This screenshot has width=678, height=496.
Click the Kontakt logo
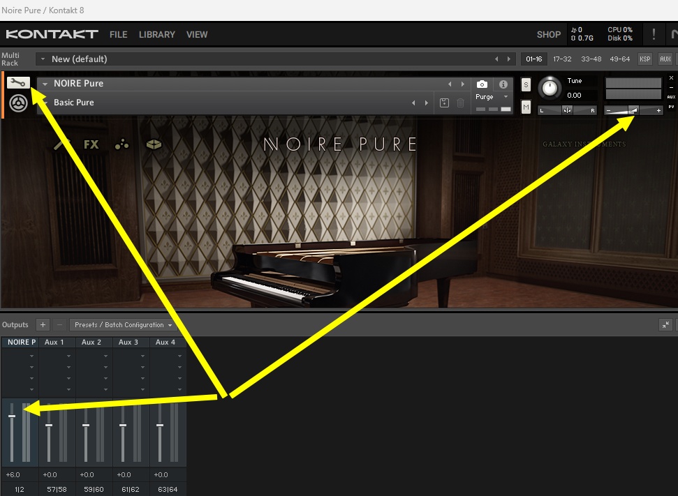pyautogui.click(x=52, y=34)
